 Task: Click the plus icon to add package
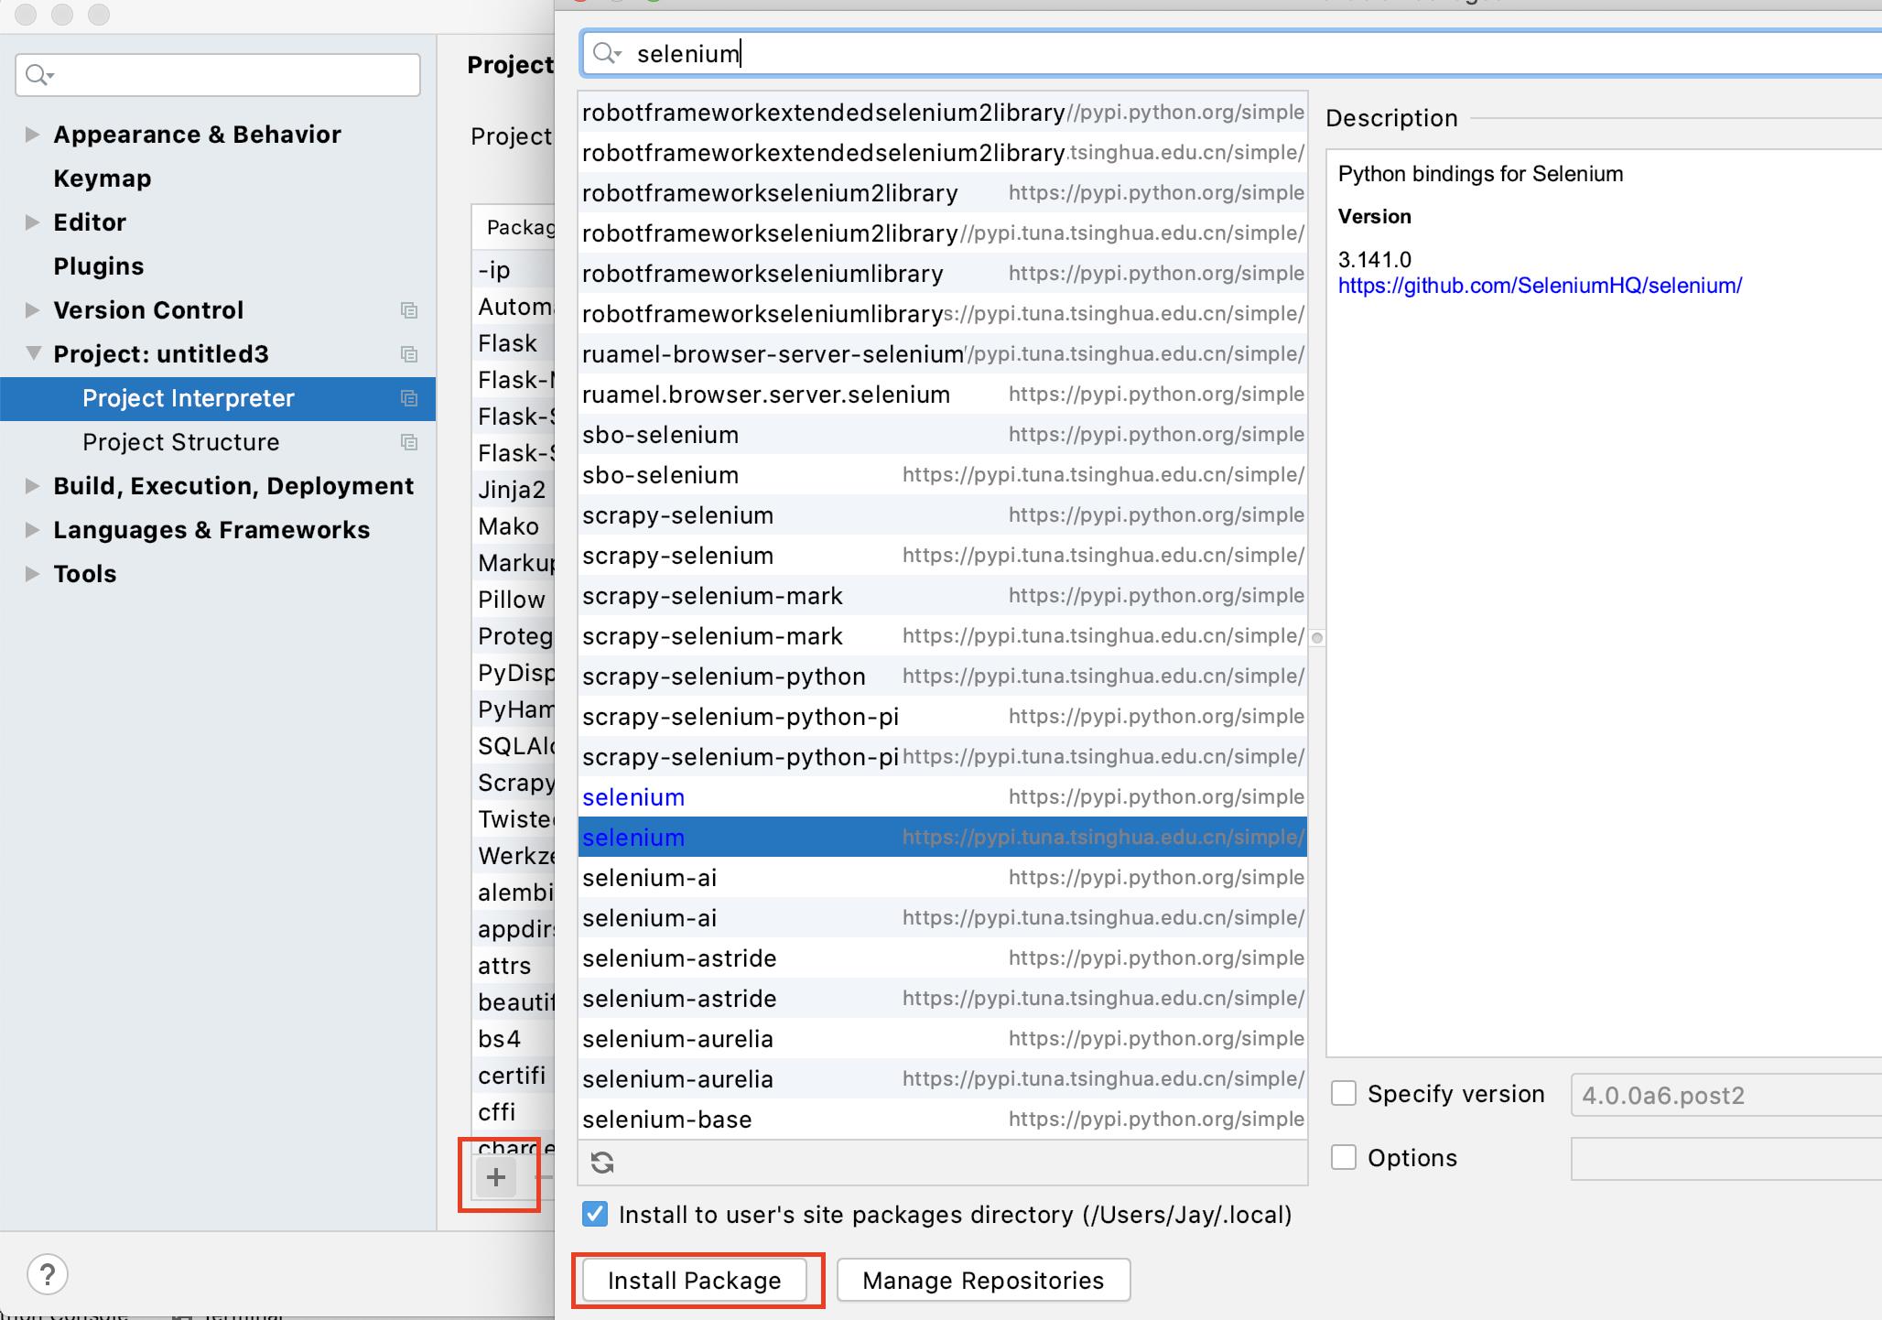click(x=495, y=1177)
